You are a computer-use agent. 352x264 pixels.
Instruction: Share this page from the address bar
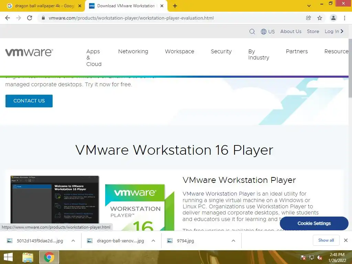pyautogui.click(x=309, y=18)
